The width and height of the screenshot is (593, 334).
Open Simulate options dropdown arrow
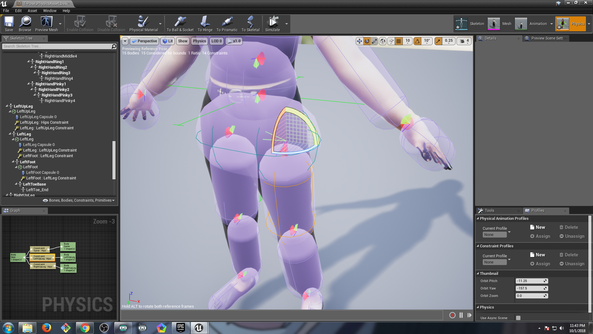pos(287,24)
